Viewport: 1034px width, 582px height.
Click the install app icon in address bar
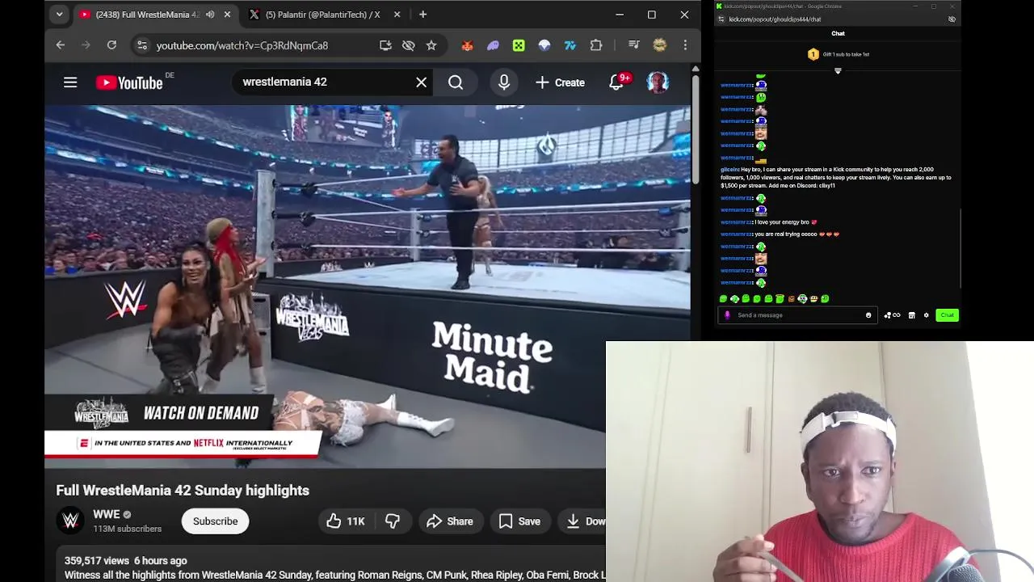pos(385,45)
